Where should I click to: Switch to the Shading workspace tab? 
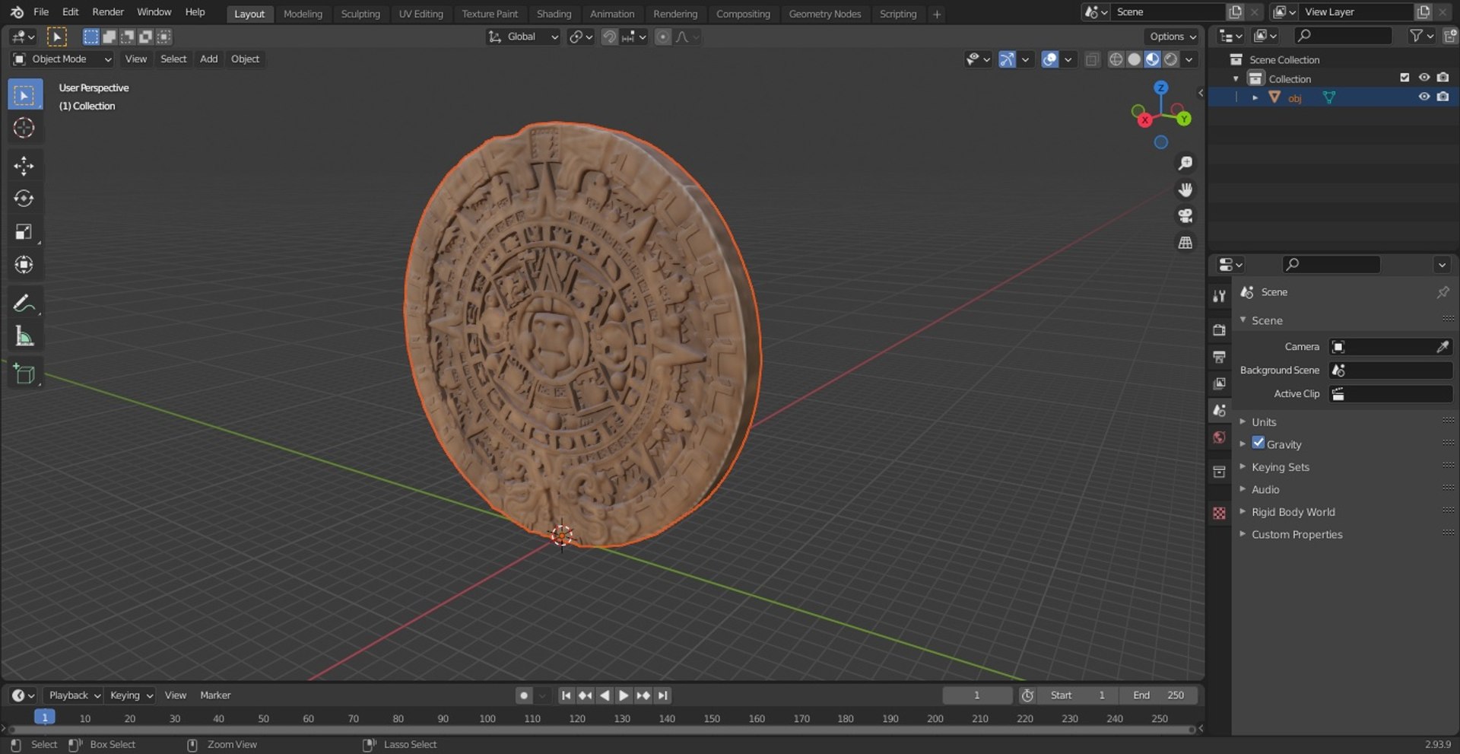[554, 14]
